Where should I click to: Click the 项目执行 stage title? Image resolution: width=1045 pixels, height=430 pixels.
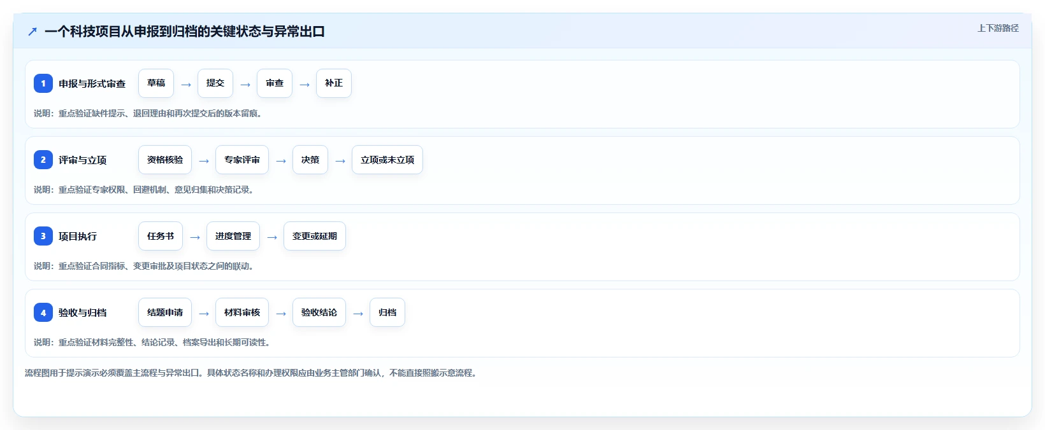click(x=78, y=236)
